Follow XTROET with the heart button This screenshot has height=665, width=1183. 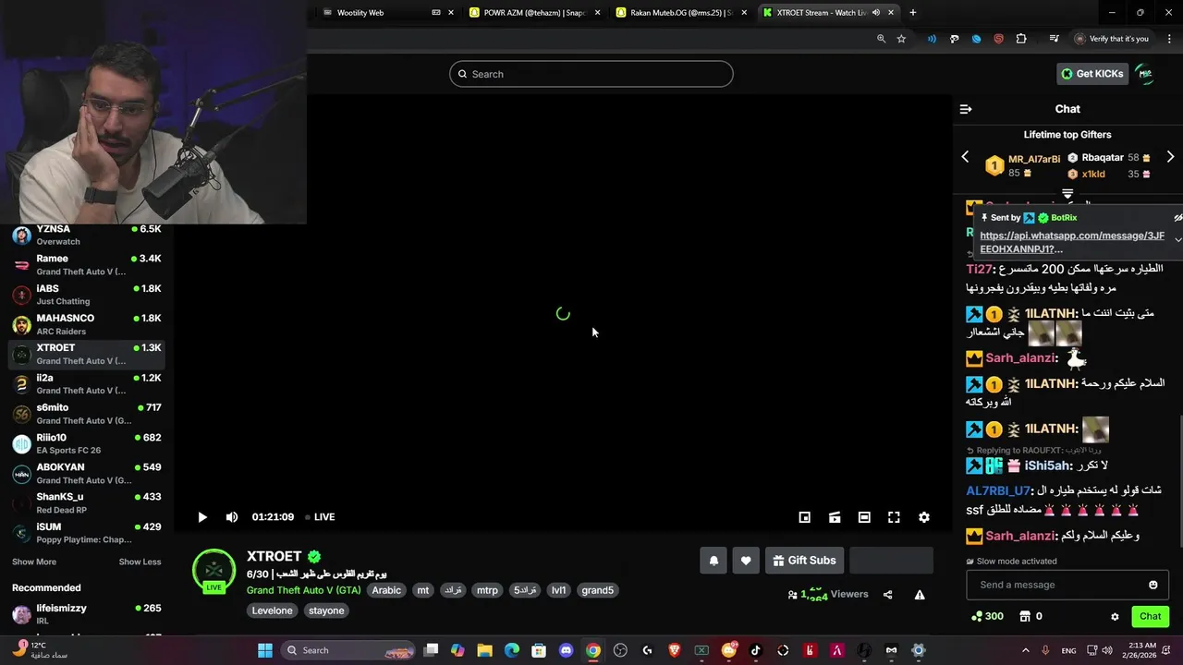point(746,561)
